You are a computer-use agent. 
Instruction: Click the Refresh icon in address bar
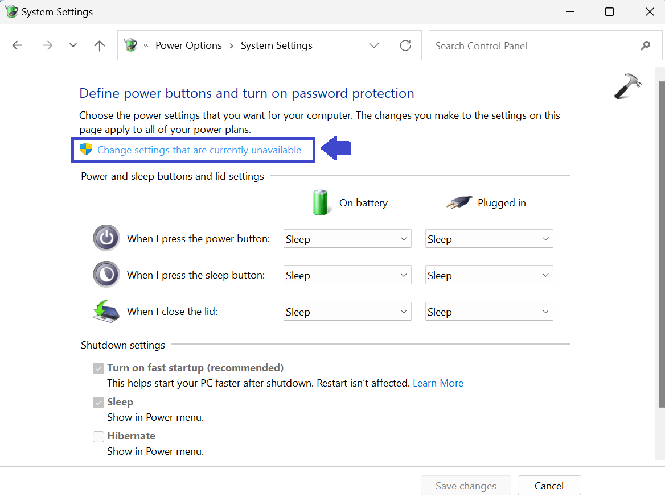click(405, 45)
